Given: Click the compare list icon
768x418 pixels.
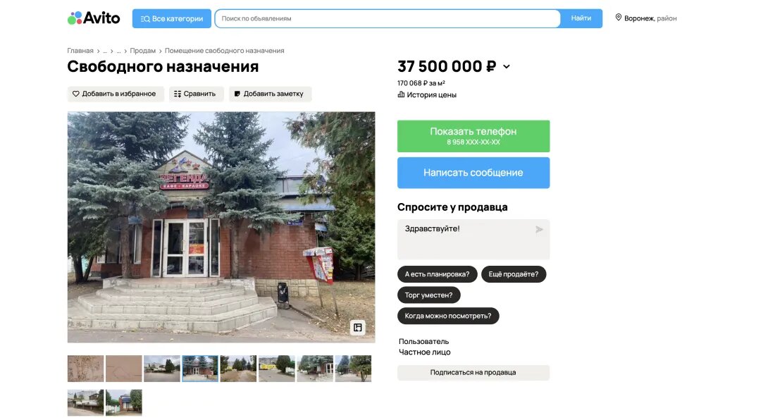Looking at the screenshot, I should tap(178, 94).
